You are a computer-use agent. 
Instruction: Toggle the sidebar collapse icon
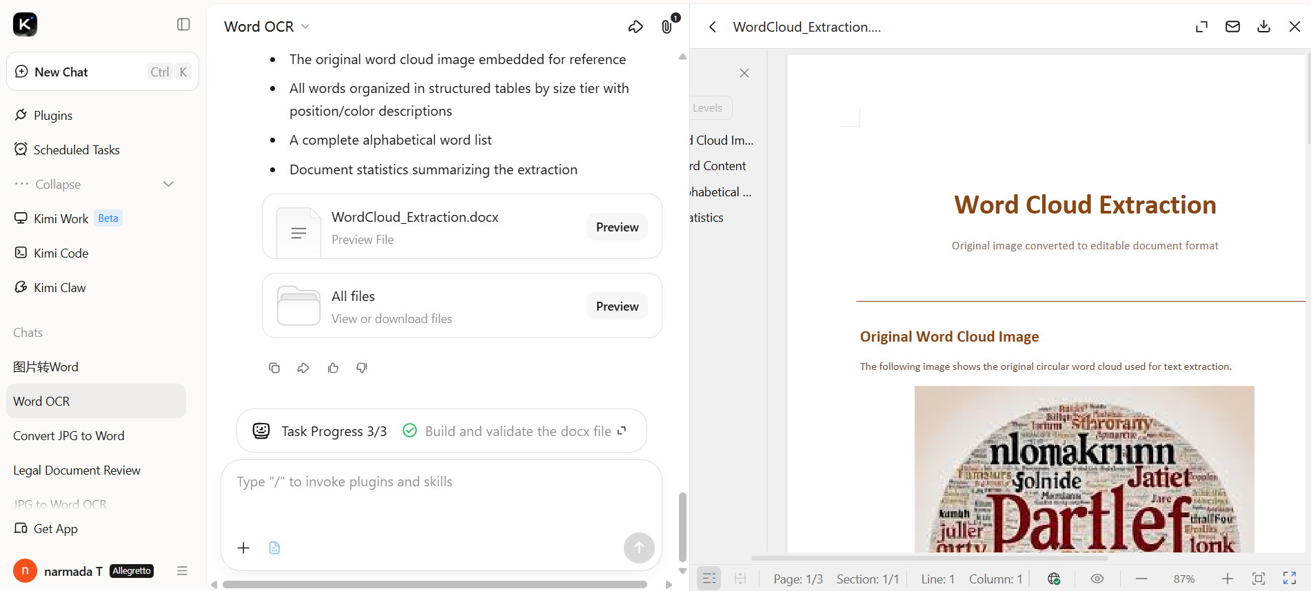183,25
